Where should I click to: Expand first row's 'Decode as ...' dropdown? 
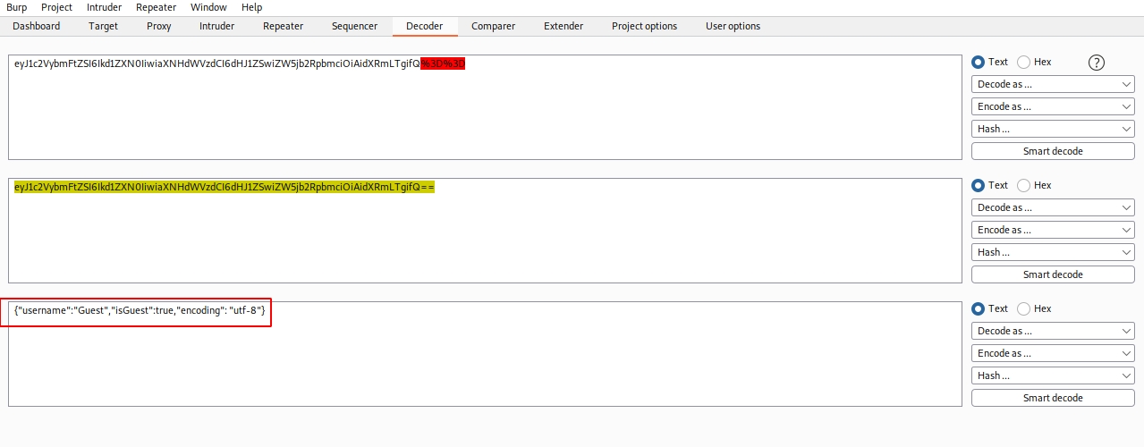point(1053,85)
